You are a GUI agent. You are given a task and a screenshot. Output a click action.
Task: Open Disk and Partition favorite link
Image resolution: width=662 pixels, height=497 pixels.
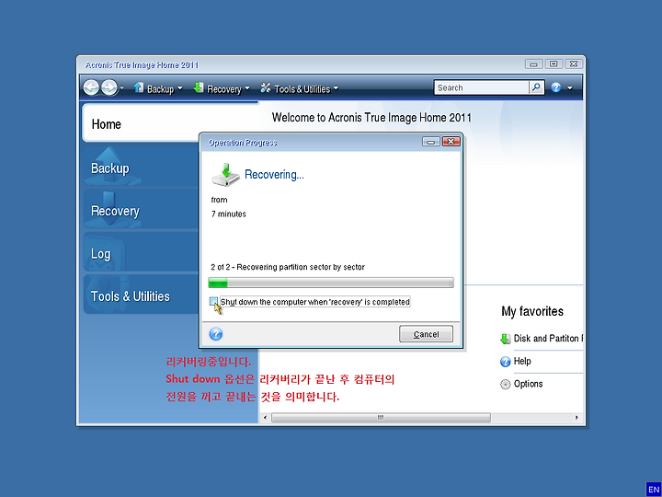coord(548,338)
